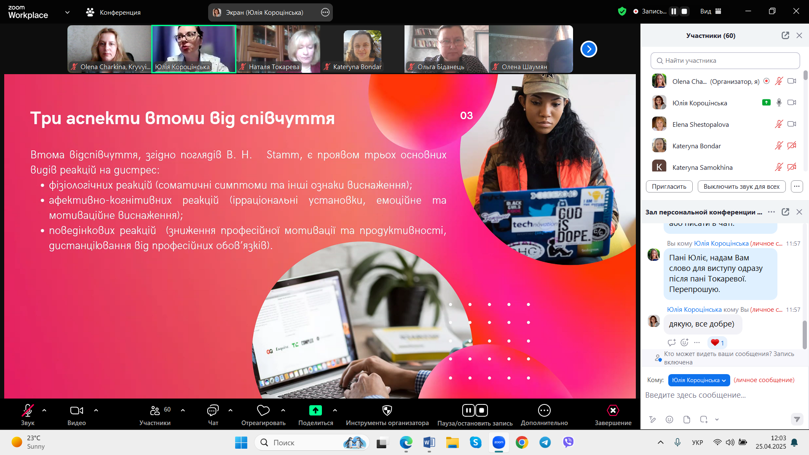Toggle camera with Видео button
The height and width of the screenshot is (455, 809).
click(76, 410)
